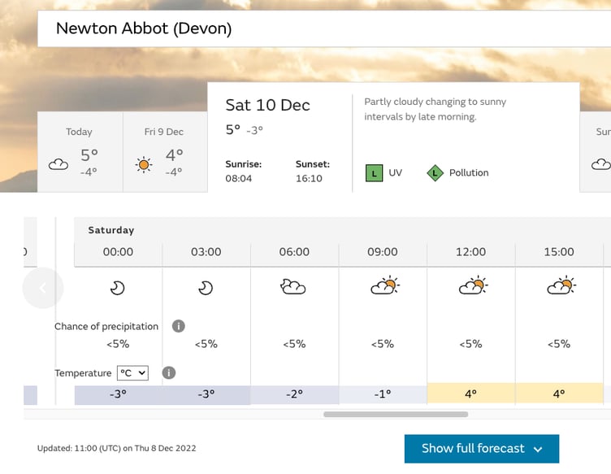The image size is (611, 474).
Task: Click the 03:00 time column header
Action: click(x=206, y=252)
